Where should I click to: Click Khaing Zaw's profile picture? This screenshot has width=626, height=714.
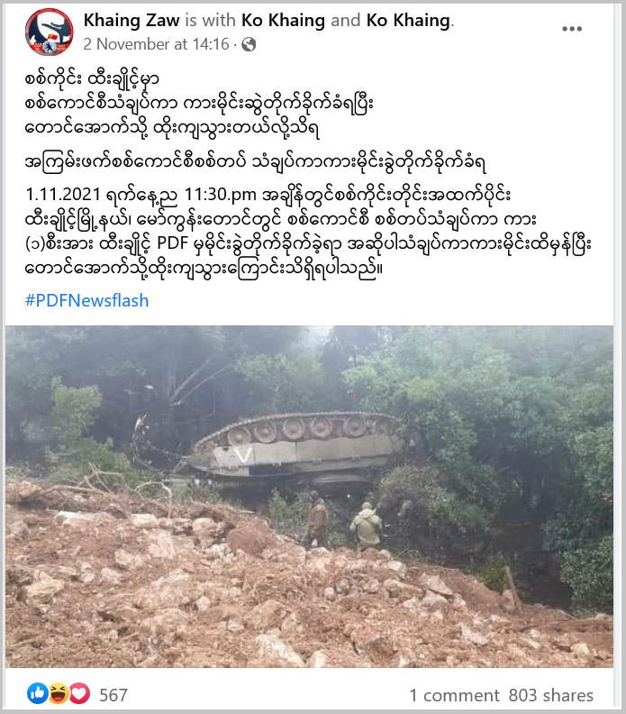point(50,32)
